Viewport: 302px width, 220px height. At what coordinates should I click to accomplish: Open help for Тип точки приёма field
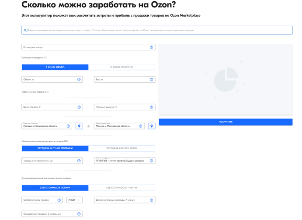click(x=151, y=161)
